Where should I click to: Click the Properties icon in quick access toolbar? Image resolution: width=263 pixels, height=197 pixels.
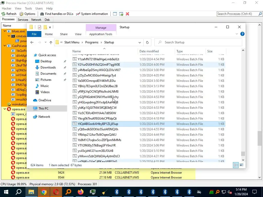pyautogui.click(x=40, y=27)
